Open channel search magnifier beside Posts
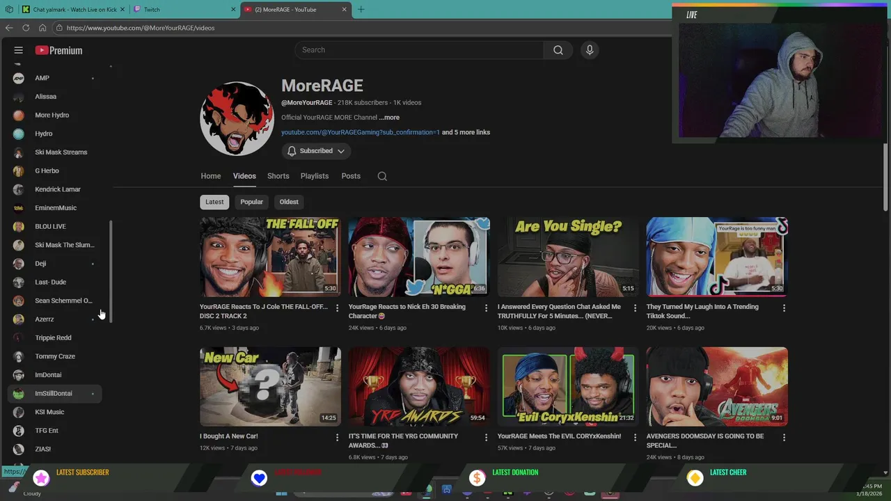The height and width of the screenshot is (501, 891). tap(382, 176)
